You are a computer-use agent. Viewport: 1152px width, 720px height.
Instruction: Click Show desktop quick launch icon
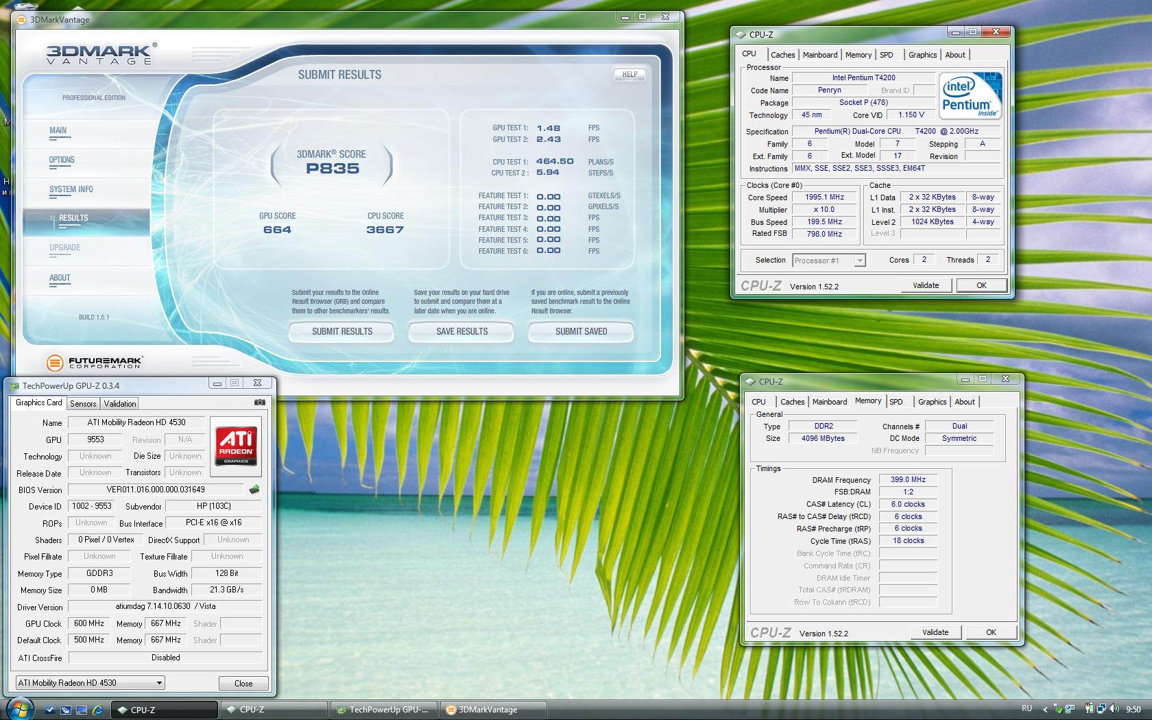coord(82,710)
